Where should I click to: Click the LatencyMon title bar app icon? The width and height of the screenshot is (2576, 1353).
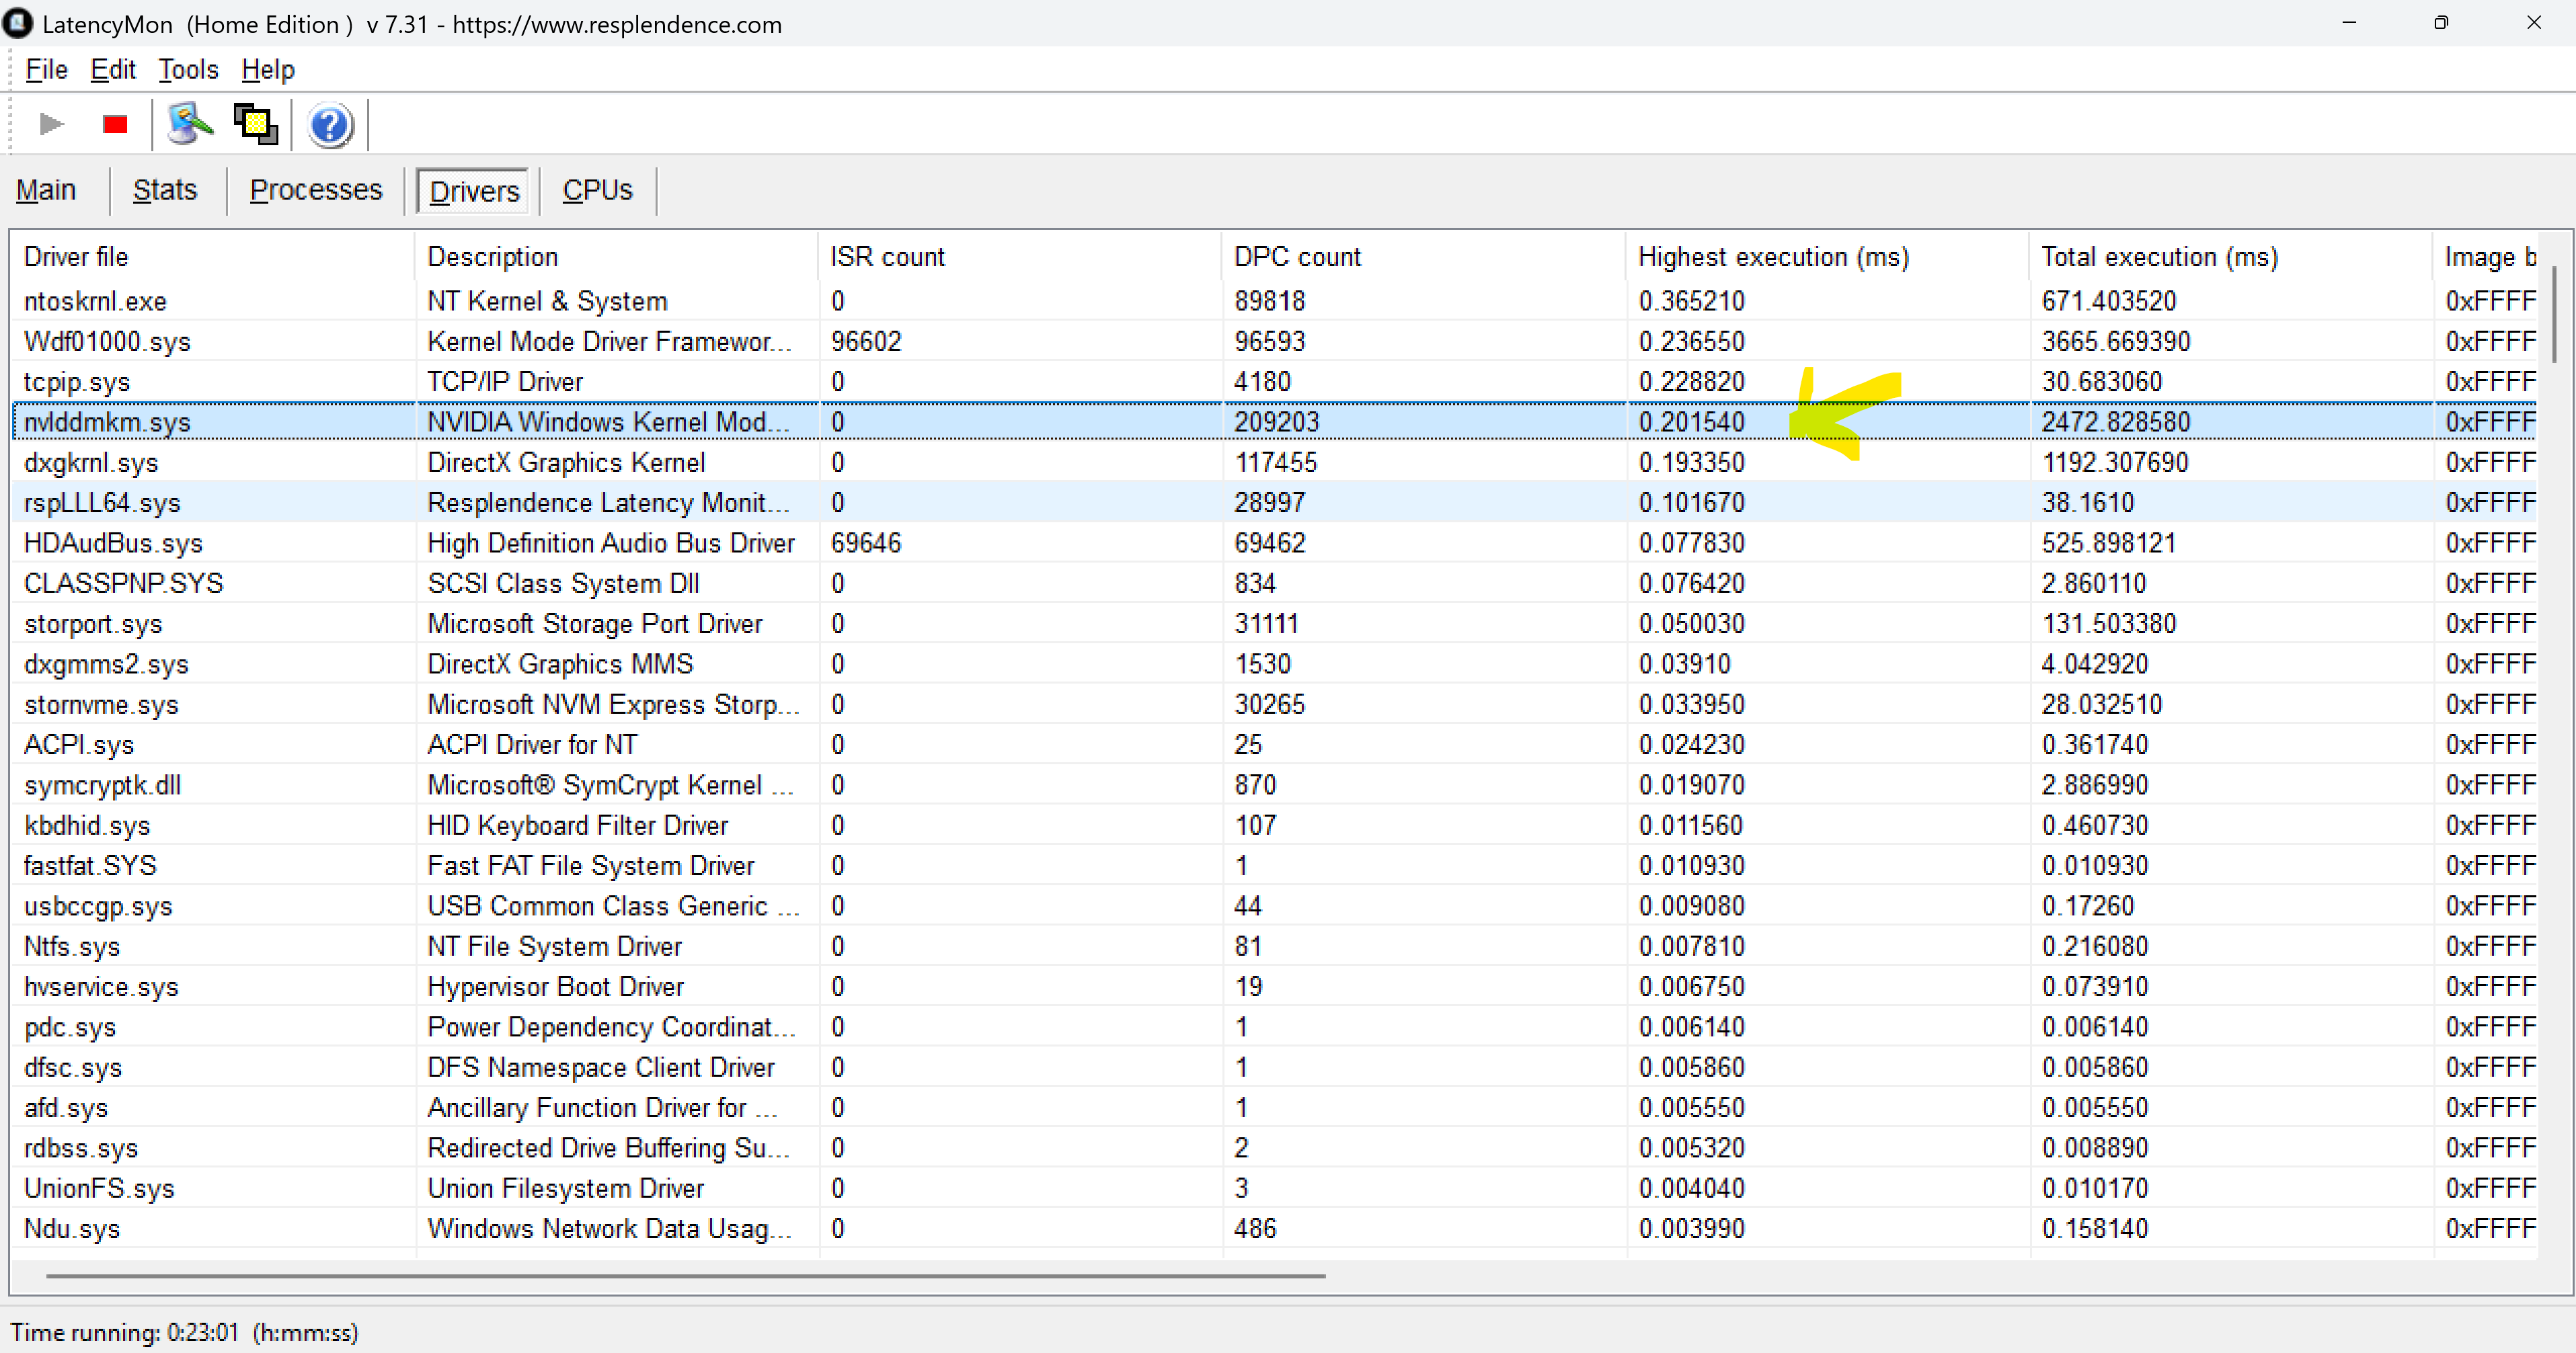(x=17, y=23)
